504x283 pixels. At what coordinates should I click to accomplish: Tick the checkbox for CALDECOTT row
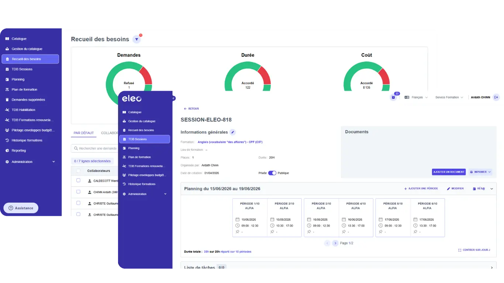click(78, 181)
